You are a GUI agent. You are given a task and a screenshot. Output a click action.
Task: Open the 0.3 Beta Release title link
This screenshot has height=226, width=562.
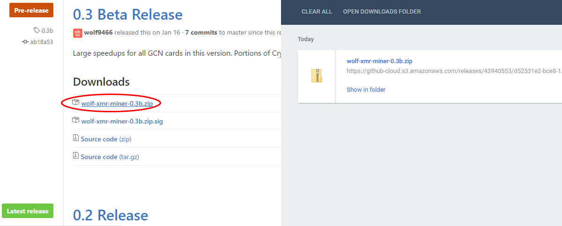[x=128, y=14]
